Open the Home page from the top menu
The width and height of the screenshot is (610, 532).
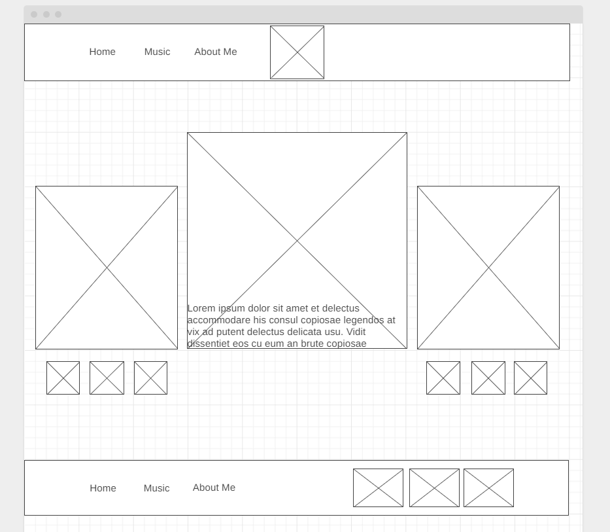click(x=102, y=52)
